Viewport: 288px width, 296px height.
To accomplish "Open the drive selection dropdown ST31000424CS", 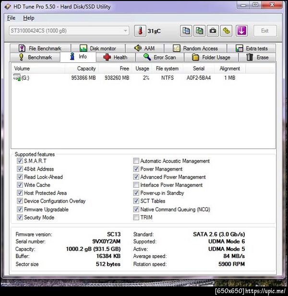I will pos(69,31).
